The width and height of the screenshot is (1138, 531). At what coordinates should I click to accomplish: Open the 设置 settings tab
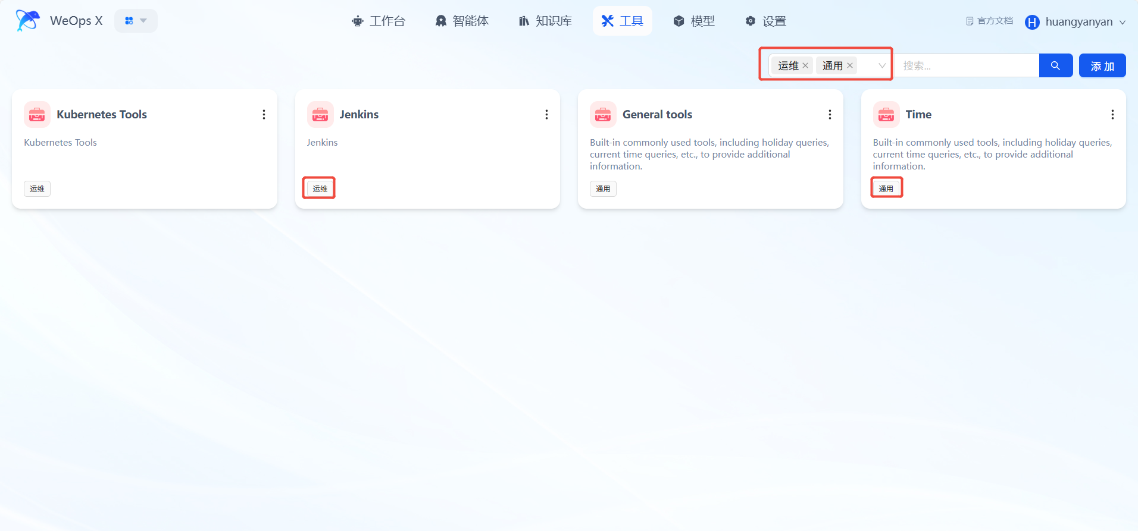[x=765, y=21]
